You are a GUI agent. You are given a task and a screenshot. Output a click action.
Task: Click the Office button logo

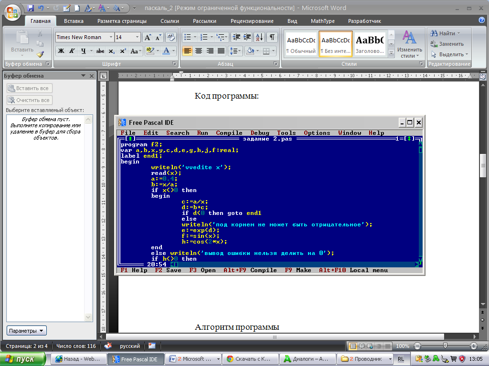click(x=12, y=12)
